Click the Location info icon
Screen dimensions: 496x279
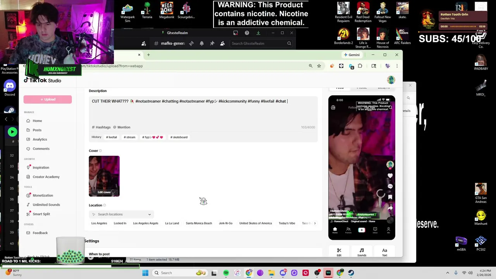pos(104,205)
